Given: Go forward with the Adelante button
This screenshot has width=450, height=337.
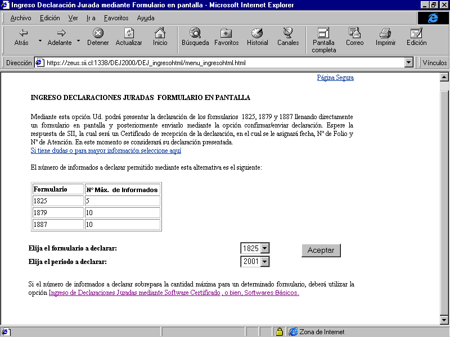Looking at the screenshot, I should [x=60, y=37].
